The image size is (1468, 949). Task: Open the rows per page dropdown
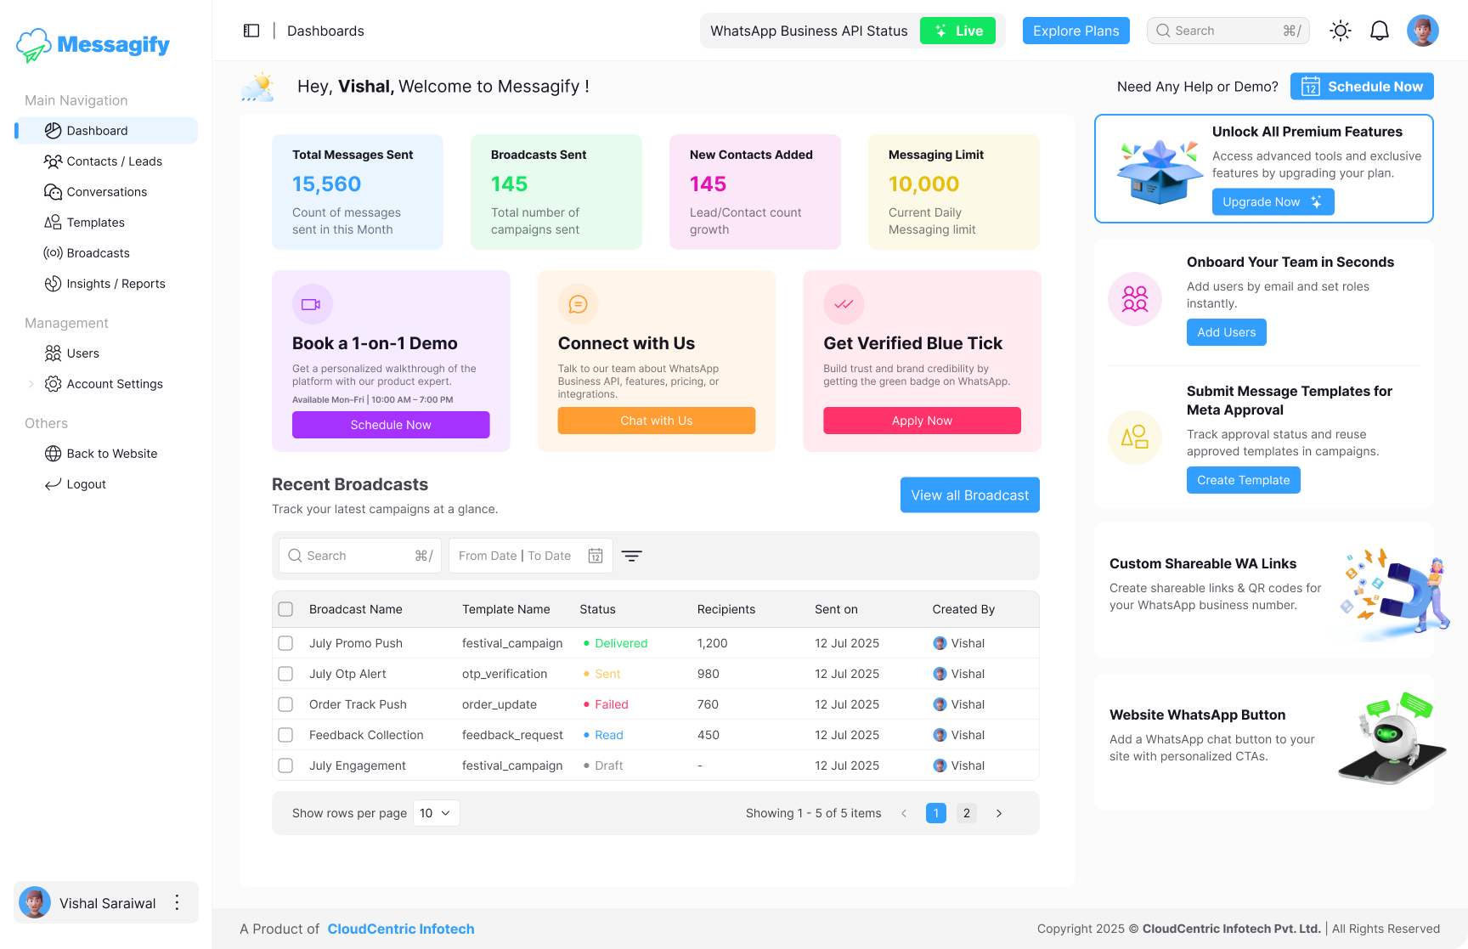pyautogui.click(x=435, y=812)
